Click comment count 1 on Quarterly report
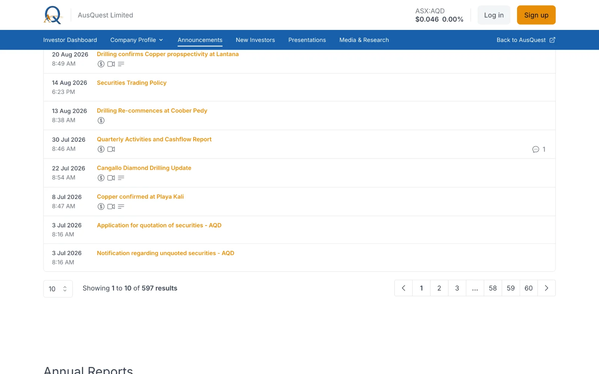The height and width of the screenshot is (374, 599). (x=544, y=149)
